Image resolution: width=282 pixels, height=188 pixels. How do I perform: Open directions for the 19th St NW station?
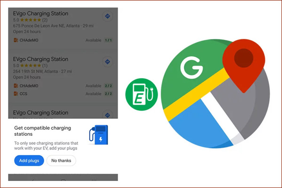point(107,62)
